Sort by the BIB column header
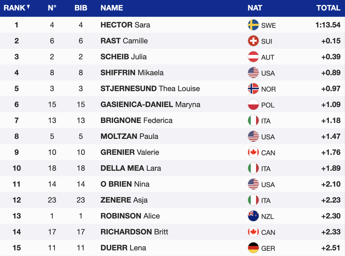 (81, 8)
